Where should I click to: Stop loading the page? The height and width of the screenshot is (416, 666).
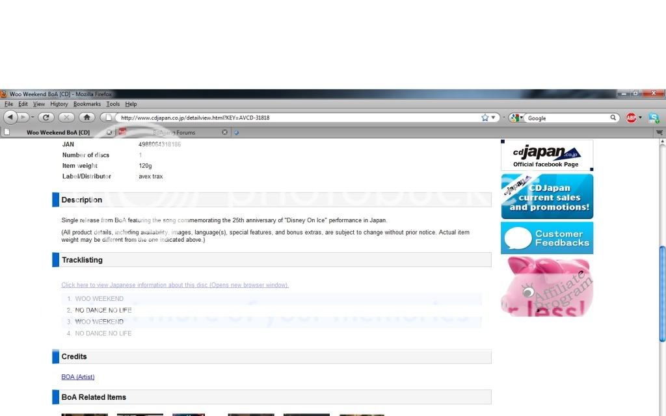(x=66, y=117)
